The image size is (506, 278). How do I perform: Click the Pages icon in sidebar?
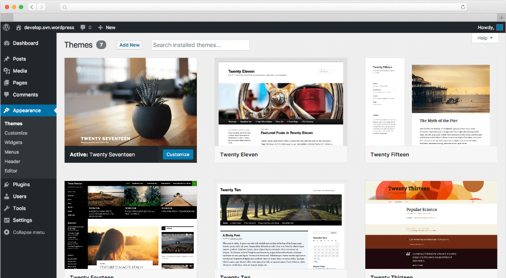pos(7,83)
